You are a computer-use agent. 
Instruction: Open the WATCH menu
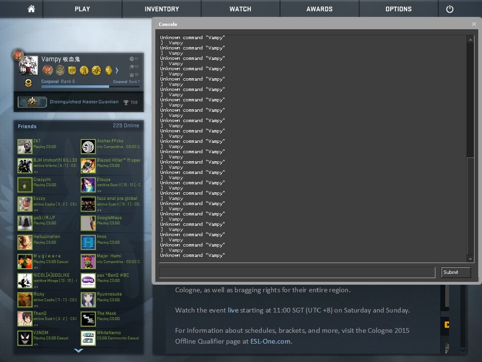pyautogui.click(x=241, y=9)
